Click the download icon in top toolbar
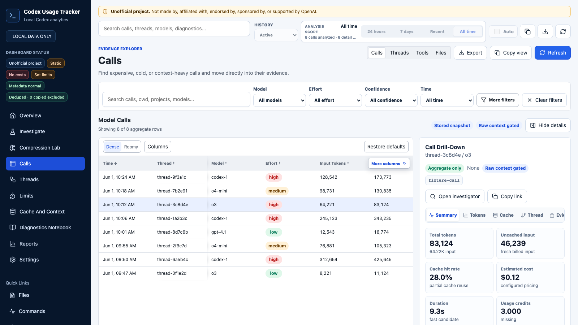This screenshot has height=325, width=578. point(545,32)
